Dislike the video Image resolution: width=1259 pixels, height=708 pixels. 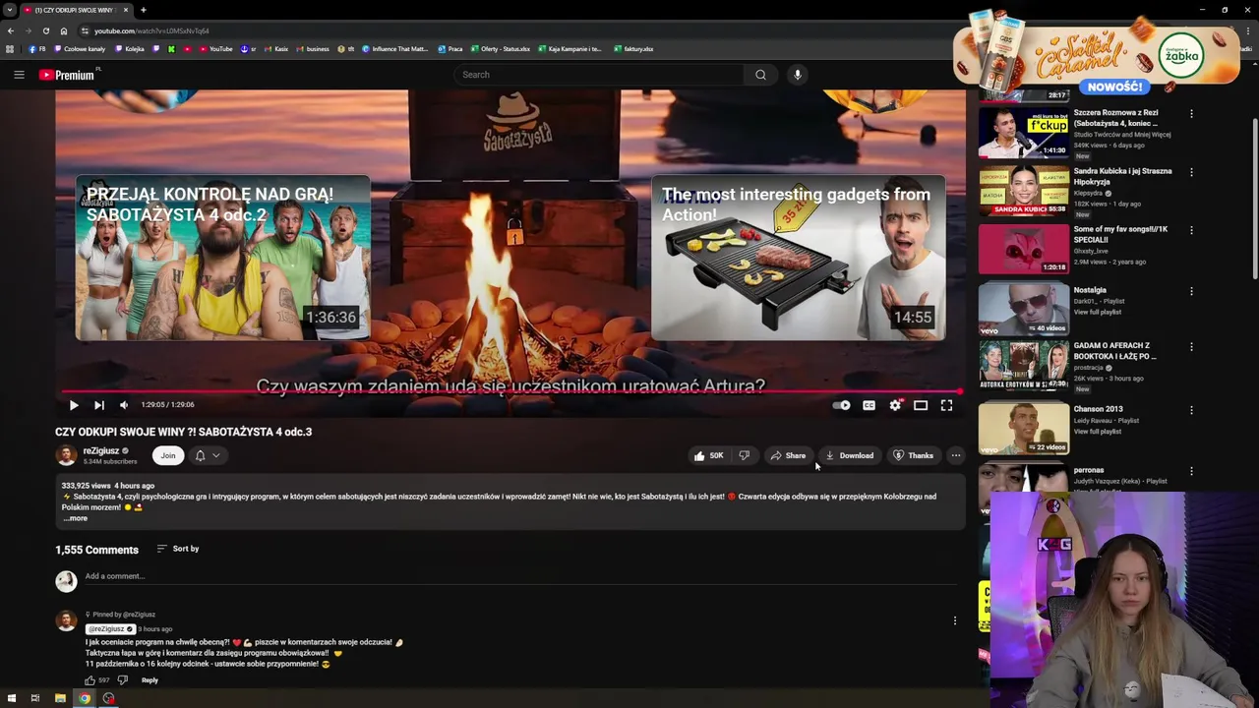tap(745, 455)
